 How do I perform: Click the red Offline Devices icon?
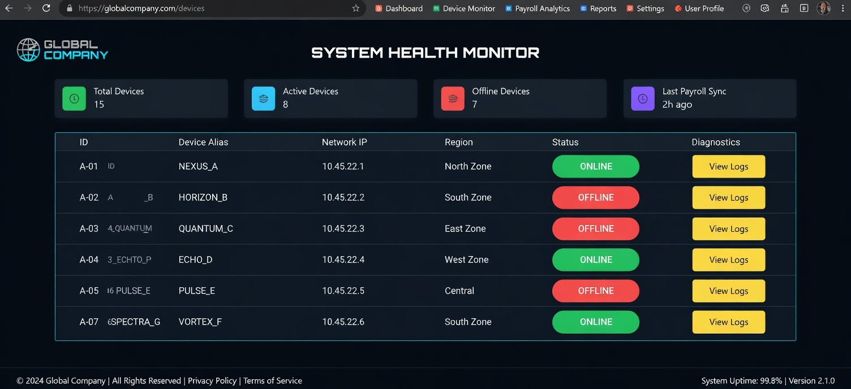click(453, 98)
